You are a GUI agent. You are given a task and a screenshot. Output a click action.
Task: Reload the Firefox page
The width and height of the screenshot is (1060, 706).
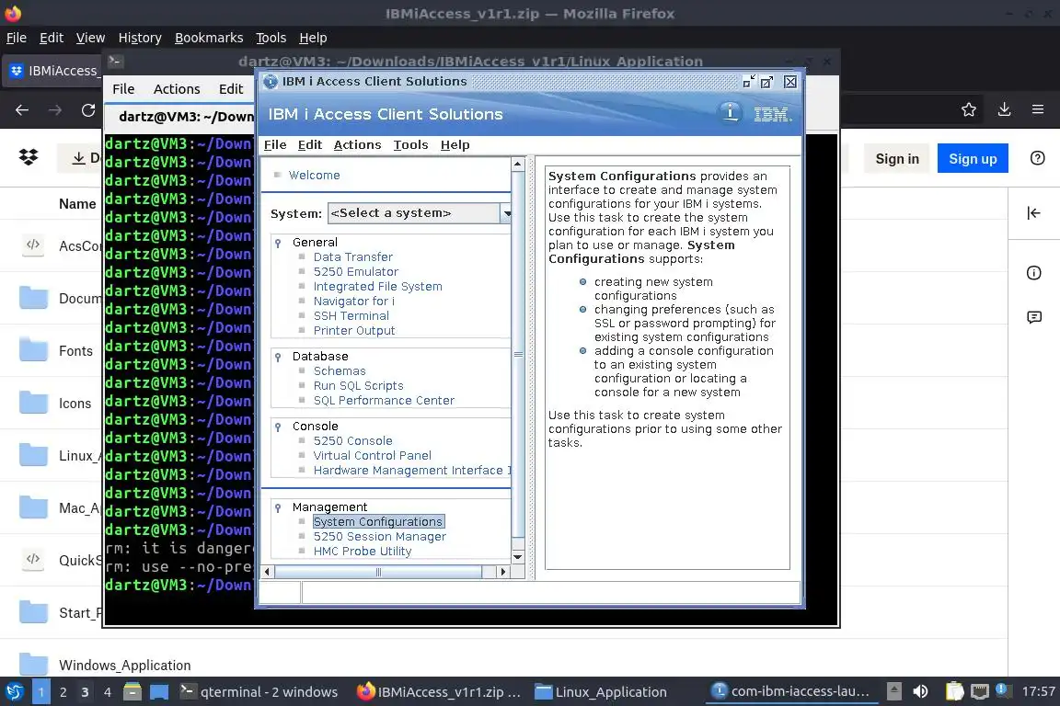click(88, 110)
